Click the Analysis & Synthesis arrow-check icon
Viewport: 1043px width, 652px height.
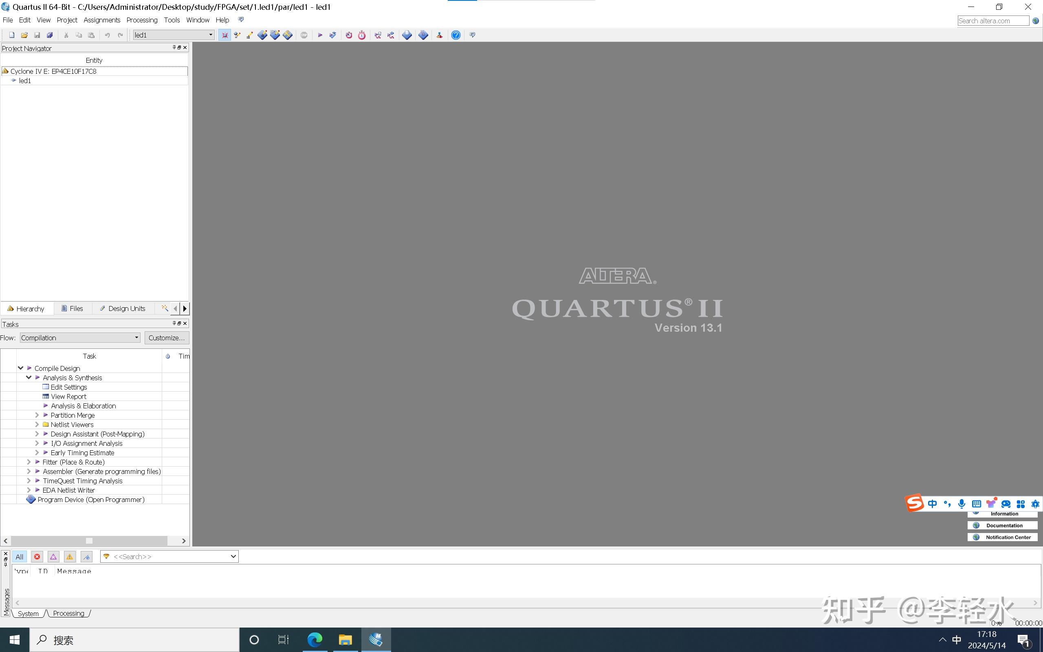pyautogui.click(x=332, y=35)
